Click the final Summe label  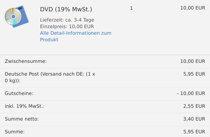click(15, 132)
